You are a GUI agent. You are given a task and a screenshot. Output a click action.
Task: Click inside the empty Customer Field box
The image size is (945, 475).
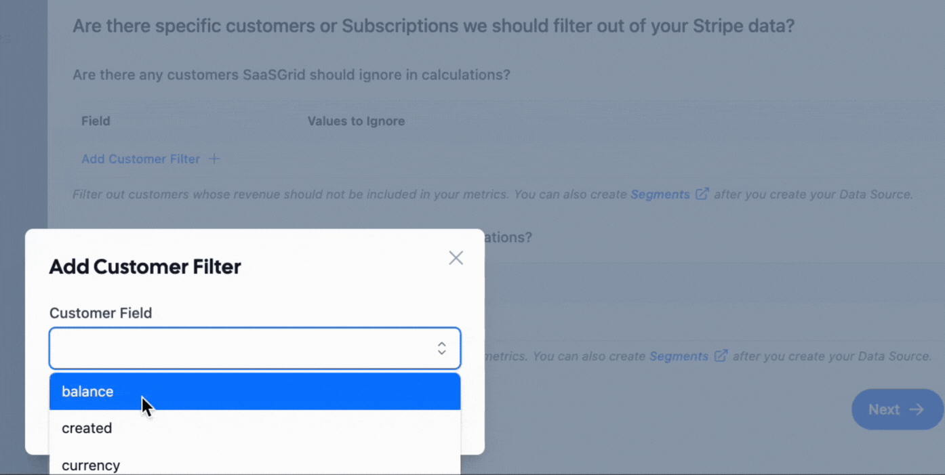click(x=237, y=348)
